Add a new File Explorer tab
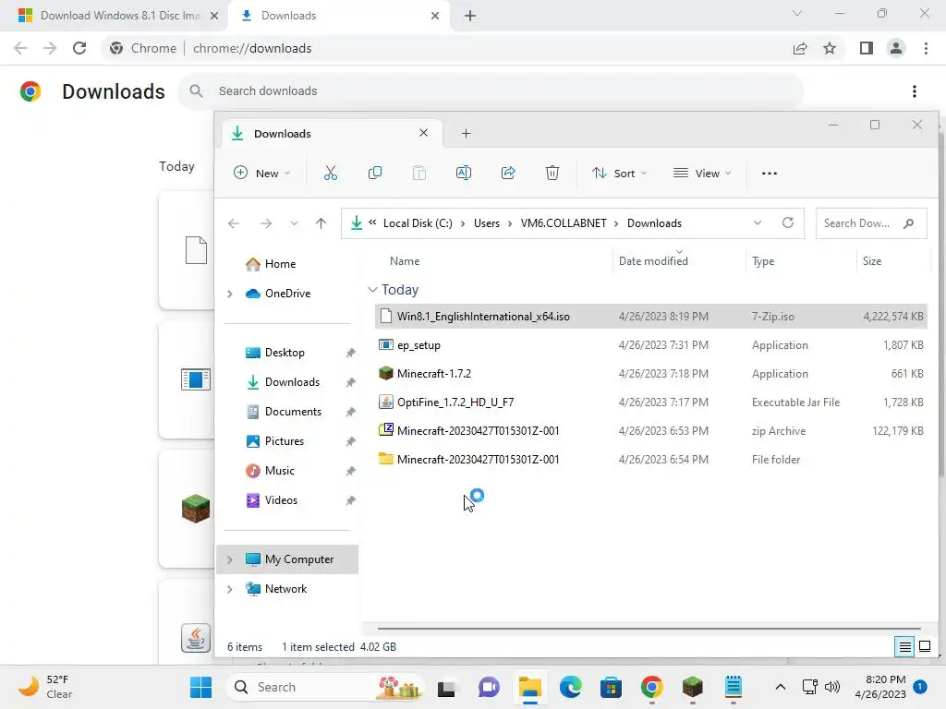The width and height of the screenshot is (946, 709). [466, 133]
